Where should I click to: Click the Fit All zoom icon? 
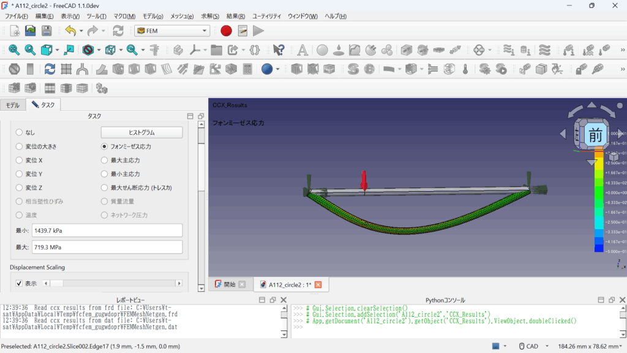click(14, 50)
